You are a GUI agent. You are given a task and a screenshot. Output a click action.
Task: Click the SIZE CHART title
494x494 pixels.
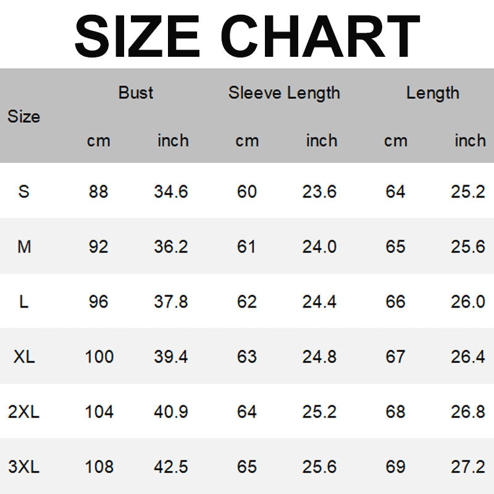click(x=247, y=36)
